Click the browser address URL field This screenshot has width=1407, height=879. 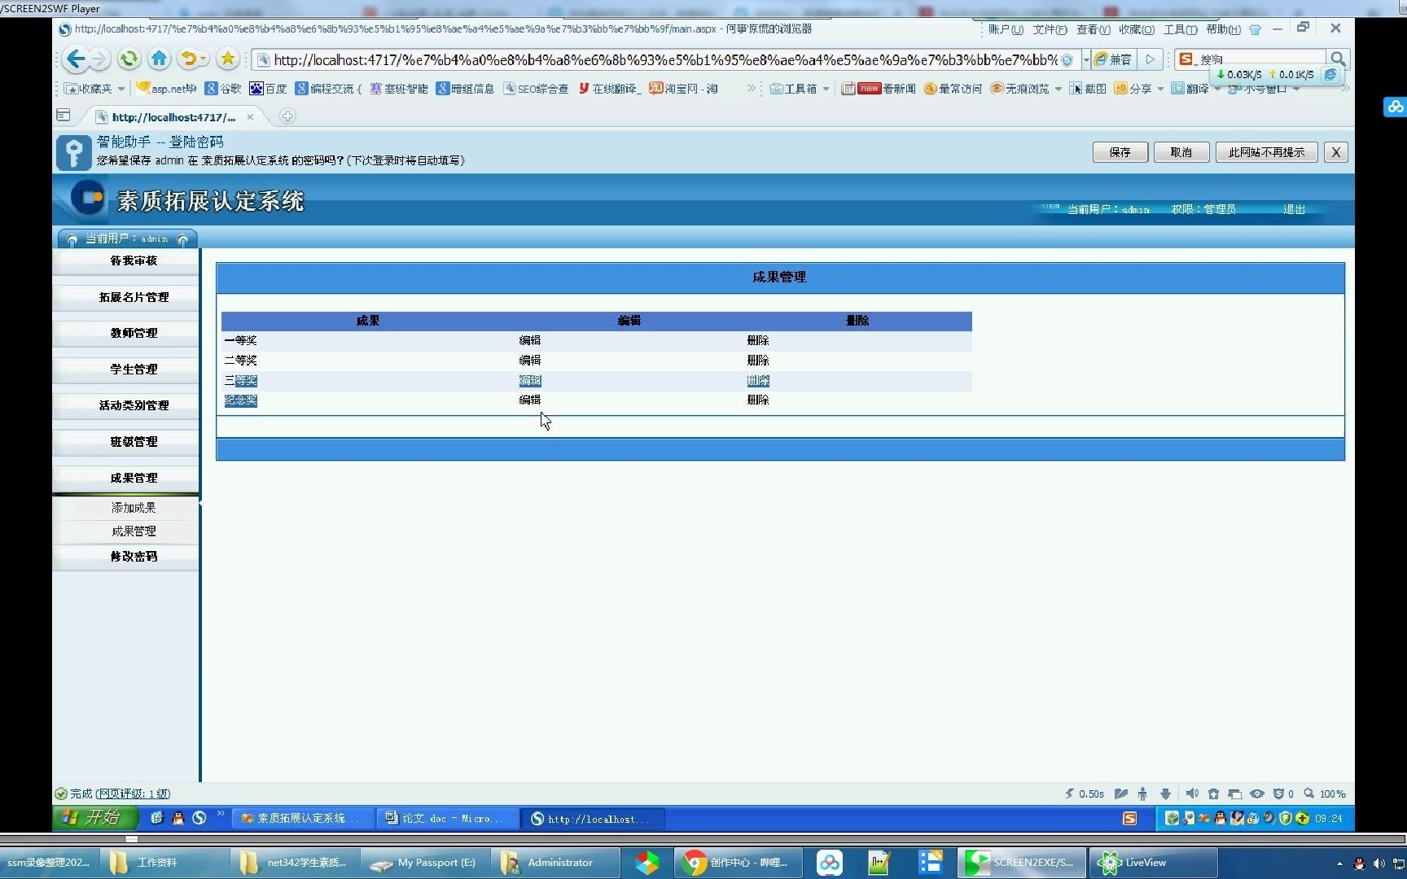[x=665, y=59]
